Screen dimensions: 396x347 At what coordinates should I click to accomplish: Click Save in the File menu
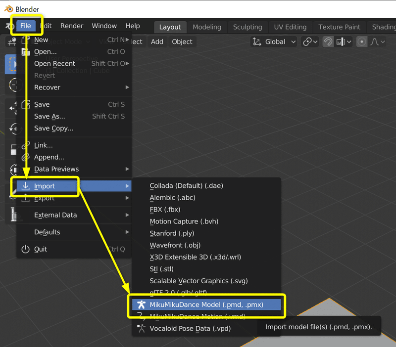(x=74, y=104)
